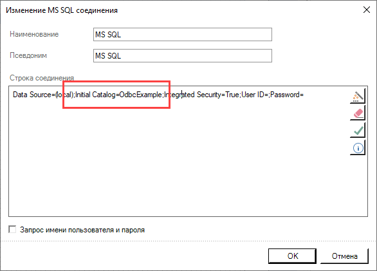The width and height of the screenshot is (377, 271).
Task: Click the Строка соединения label
Action: click(x=42, y=78)
